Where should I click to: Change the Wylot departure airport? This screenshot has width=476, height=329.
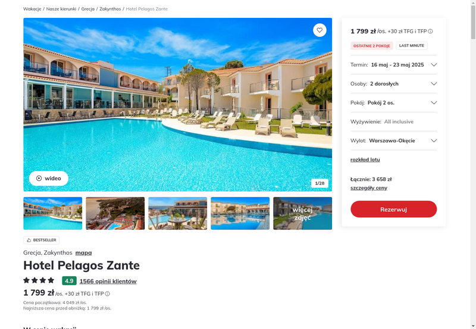pyautogui.click(x=393, y=140)
